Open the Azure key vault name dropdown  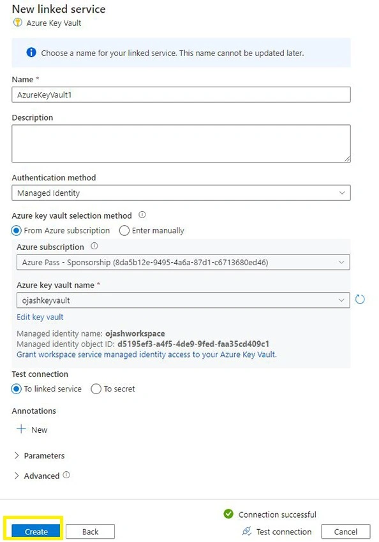183,300
